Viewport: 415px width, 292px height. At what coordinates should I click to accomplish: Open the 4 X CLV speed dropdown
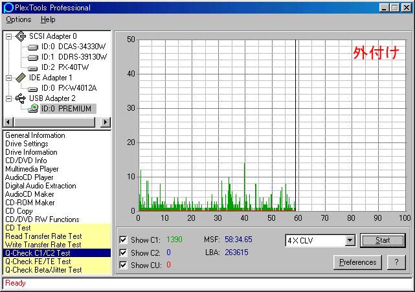coord(350,240)
